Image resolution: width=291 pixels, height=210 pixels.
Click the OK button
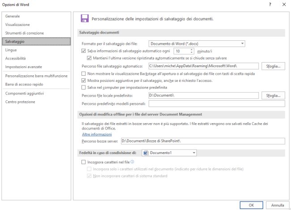[251, 205]
